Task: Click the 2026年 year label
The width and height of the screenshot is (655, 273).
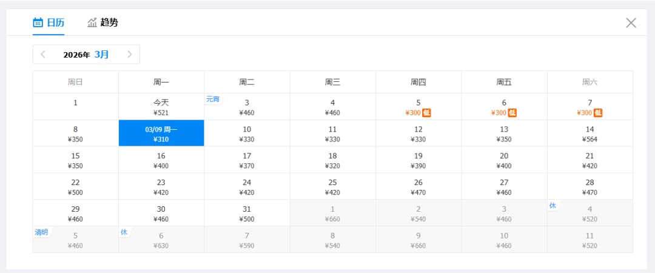Action: tap(76, 55)
